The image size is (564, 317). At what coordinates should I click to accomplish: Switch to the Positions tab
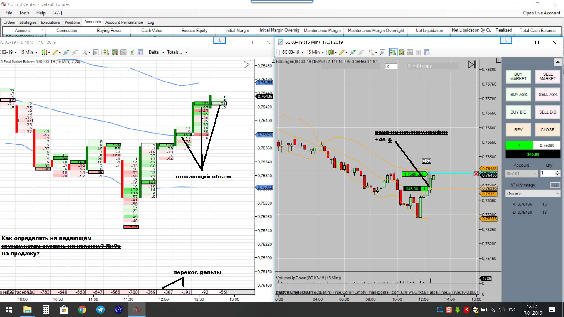point(72,22)
